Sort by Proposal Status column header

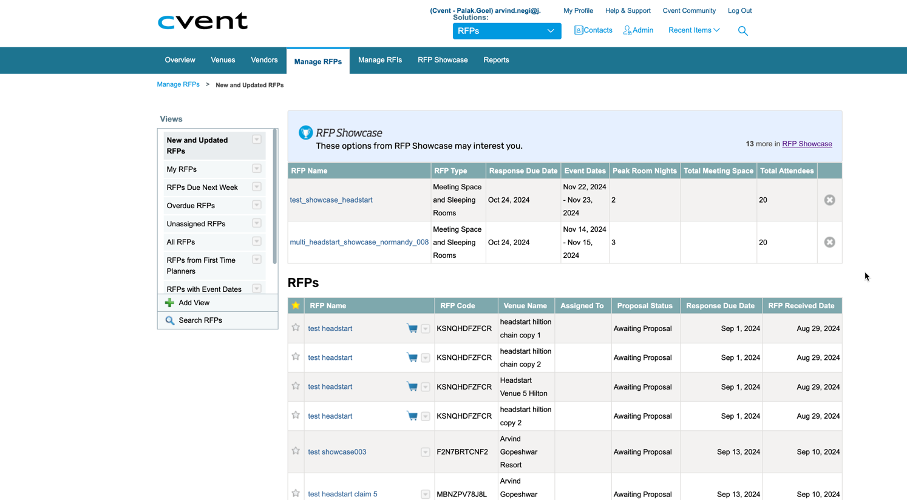(645, 306)
